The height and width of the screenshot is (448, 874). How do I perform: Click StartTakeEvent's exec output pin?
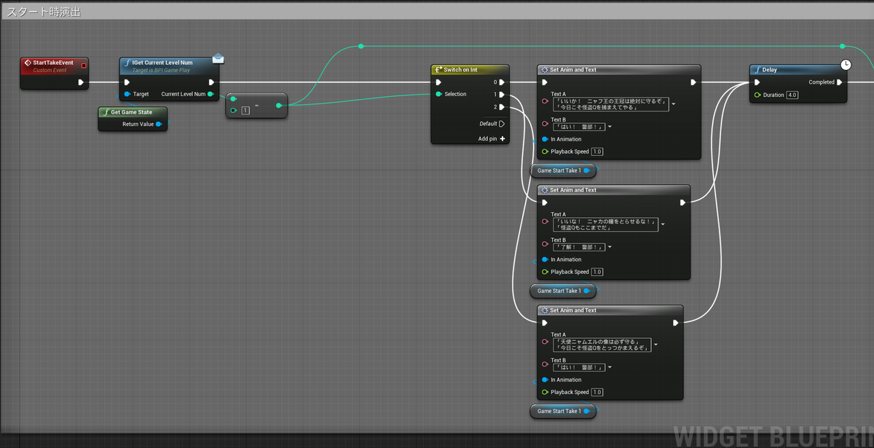tap(81, 82)
